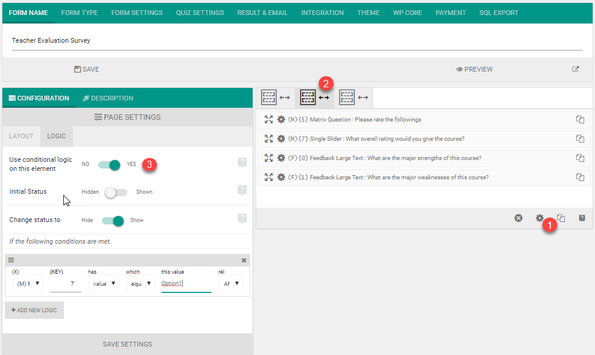595x355 pixels.
Task: Click help icon beside Initial Status
Action: [242, 191]
